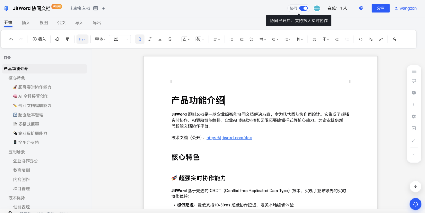Viewport: 425px width, 213px height.
Task: Insert a bulleted list
Action: point(231,39)
